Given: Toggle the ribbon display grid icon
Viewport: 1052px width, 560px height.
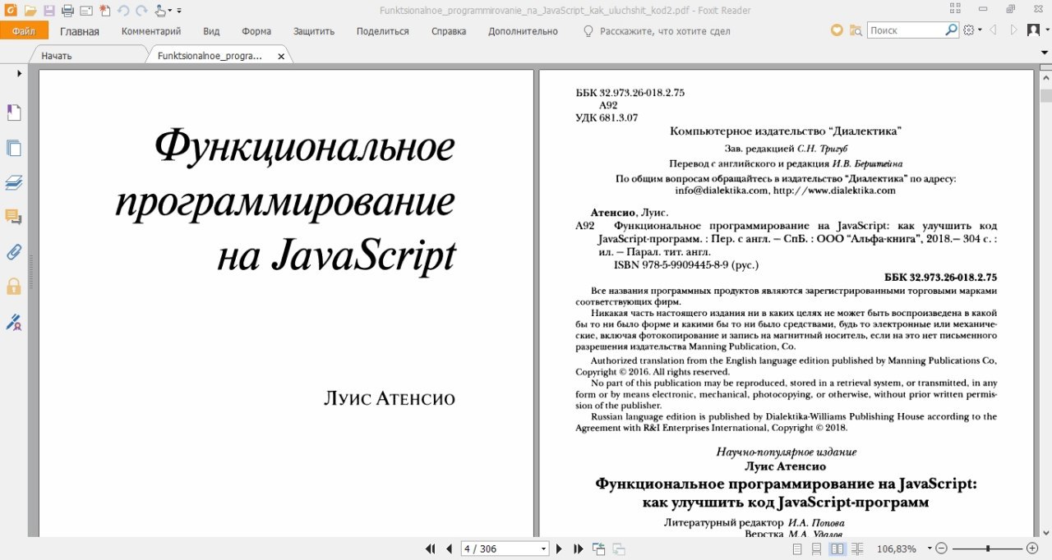Looking at the screenshot, I should [x=955, y=9].
